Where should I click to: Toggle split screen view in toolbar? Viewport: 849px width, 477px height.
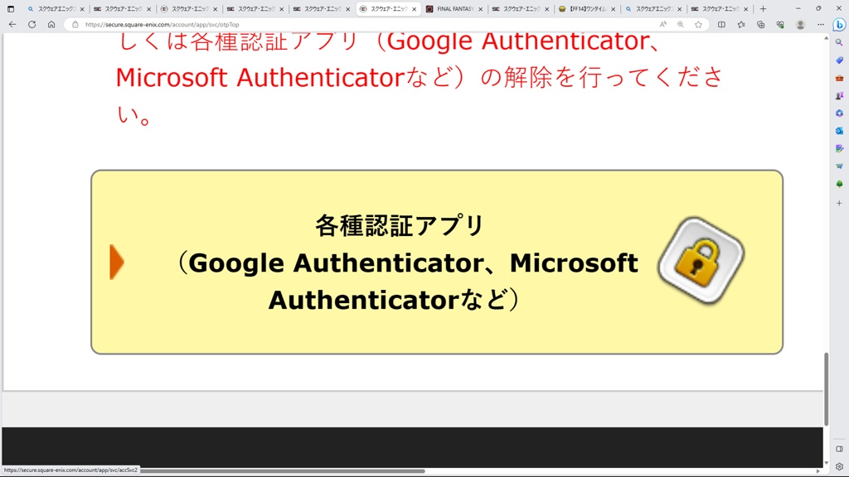click(721, 25)
